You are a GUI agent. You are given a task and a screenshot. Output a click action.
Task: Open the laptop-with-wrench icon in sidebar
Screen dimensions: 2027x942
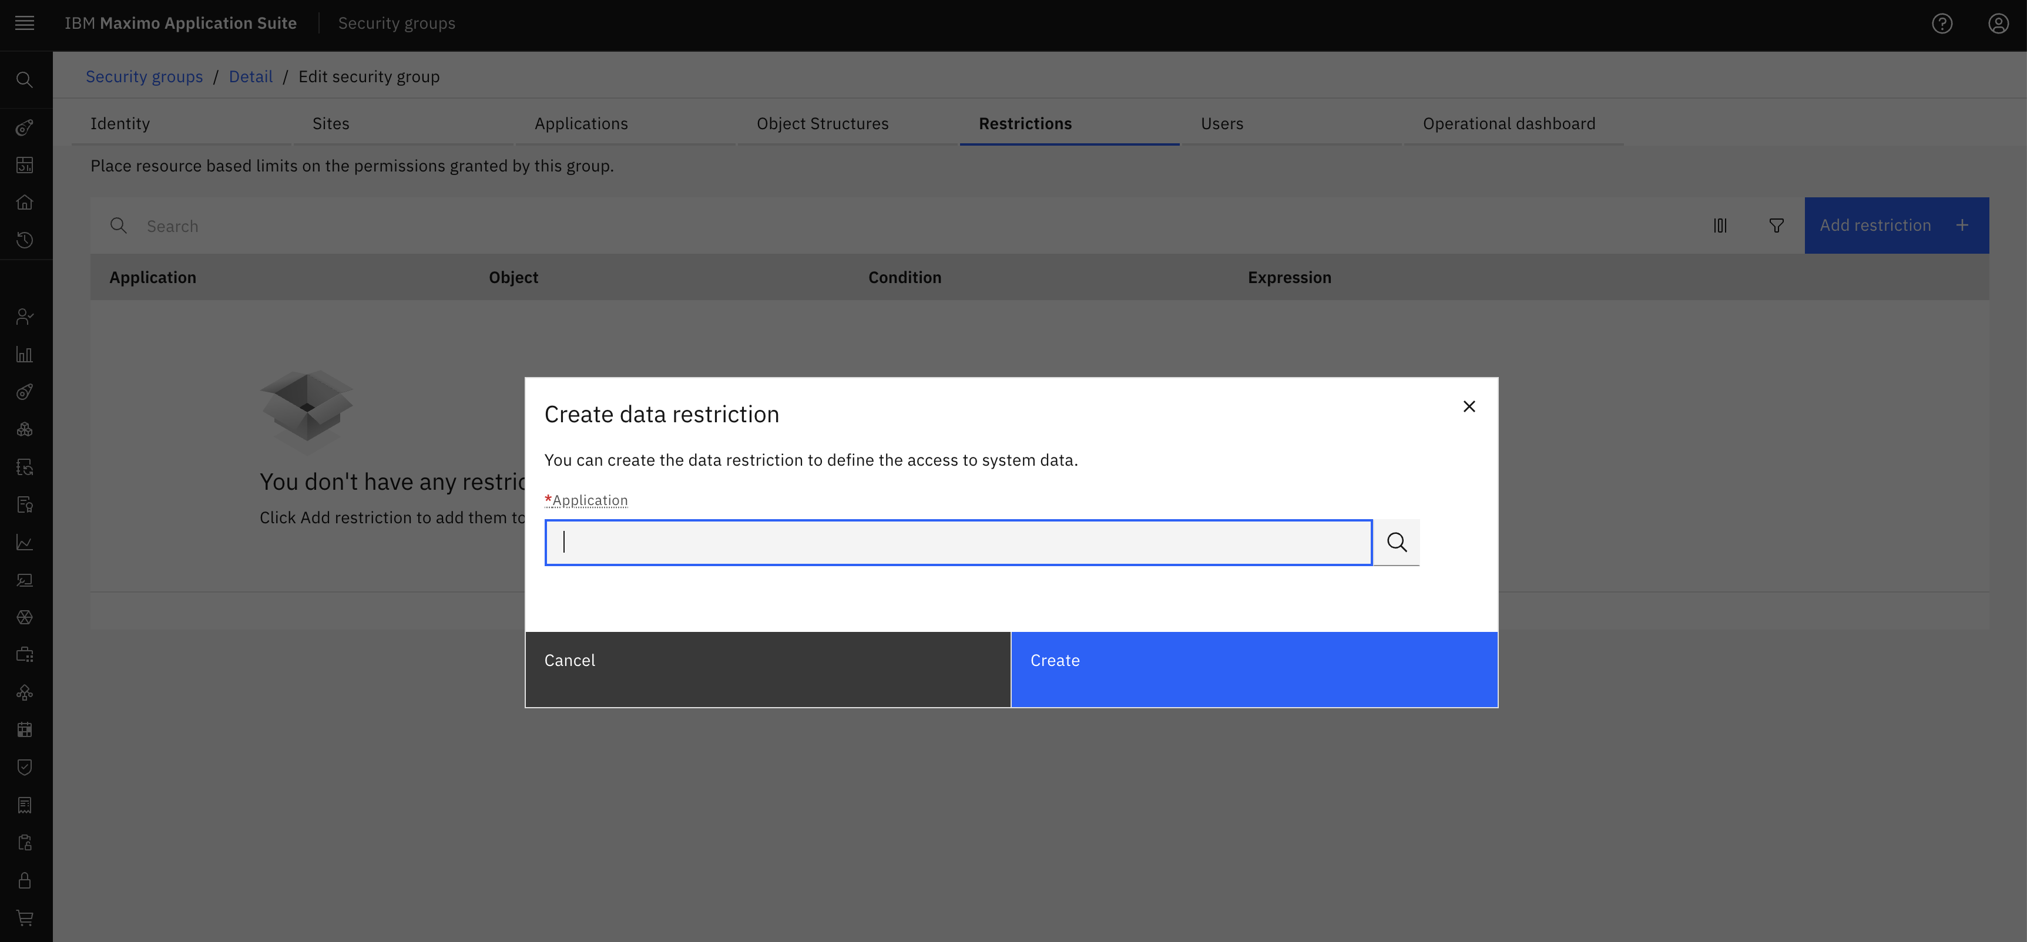click(25, 580)
